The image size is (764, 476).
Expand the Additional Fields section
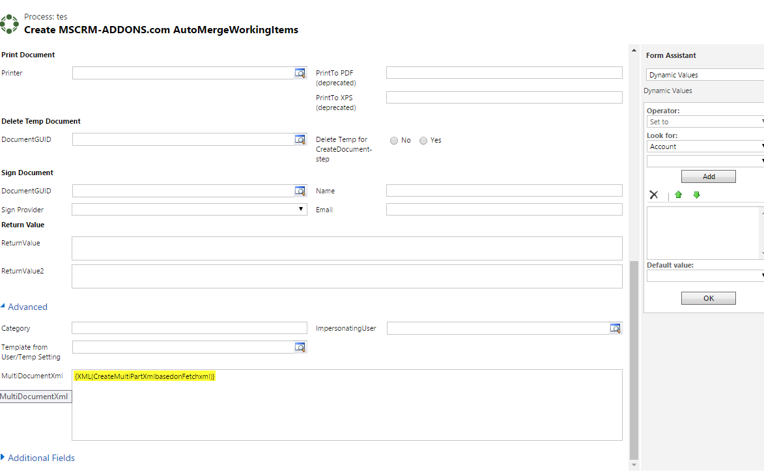coord(38,458)
